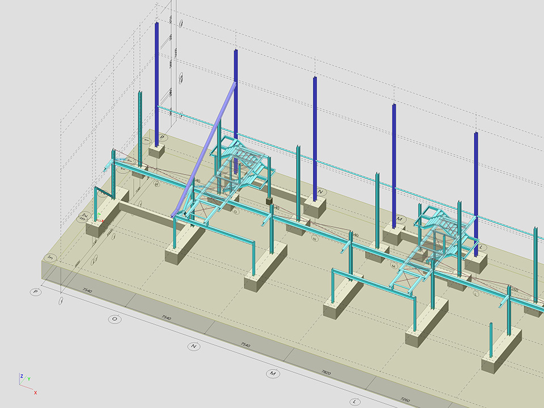Click the 7260 dimension label
The width and height of the screenshot is (544, 408).
[x=405, y=399]
